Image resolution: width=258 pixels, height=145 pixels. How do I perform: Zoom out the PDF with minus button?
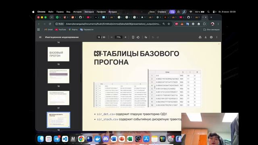click(x=112, y=37)
